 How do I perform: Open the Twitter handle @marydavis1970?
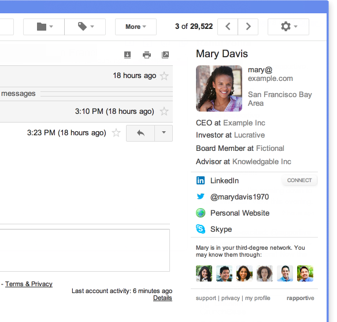(x=240, y=197)
